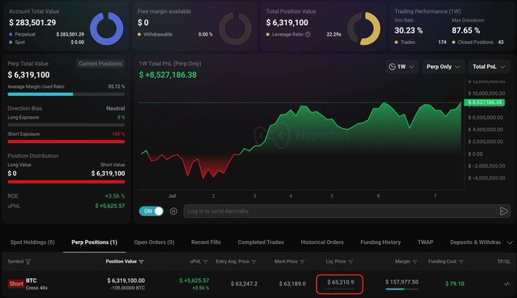Open the Completed Trades tab

(x=261, y=243)
